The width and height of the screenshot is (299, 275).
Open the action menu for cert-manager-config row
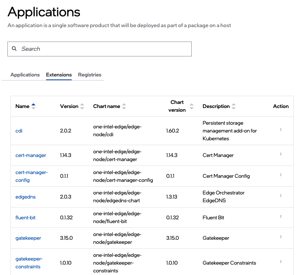tap(280, 175)
